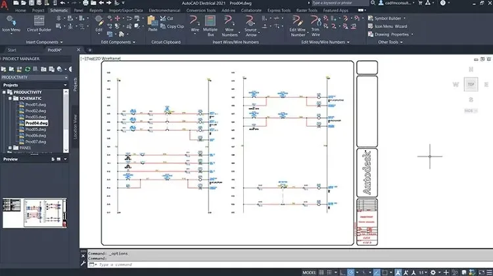This screenshot has width=493, height=276.
Task: Switch to the Project ribbon tab
Action: (x=38, y=10)
